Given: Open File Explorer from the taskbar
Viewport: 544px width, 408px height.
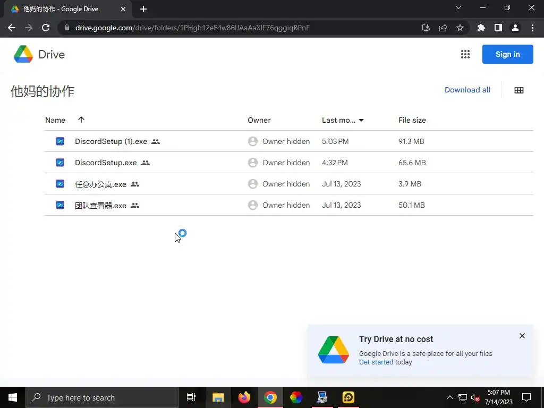Looking at the screenshot, I should [218, 397].
